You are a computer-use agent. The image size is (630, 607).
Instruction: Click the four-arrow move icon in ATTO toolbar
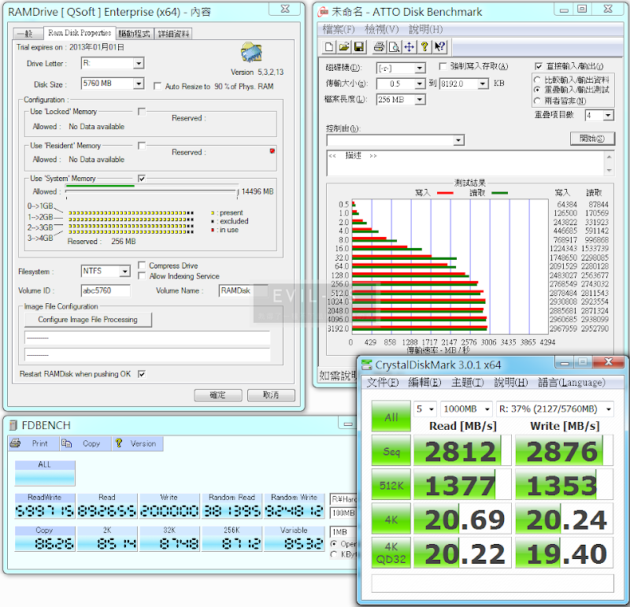[x=409, y=46]
